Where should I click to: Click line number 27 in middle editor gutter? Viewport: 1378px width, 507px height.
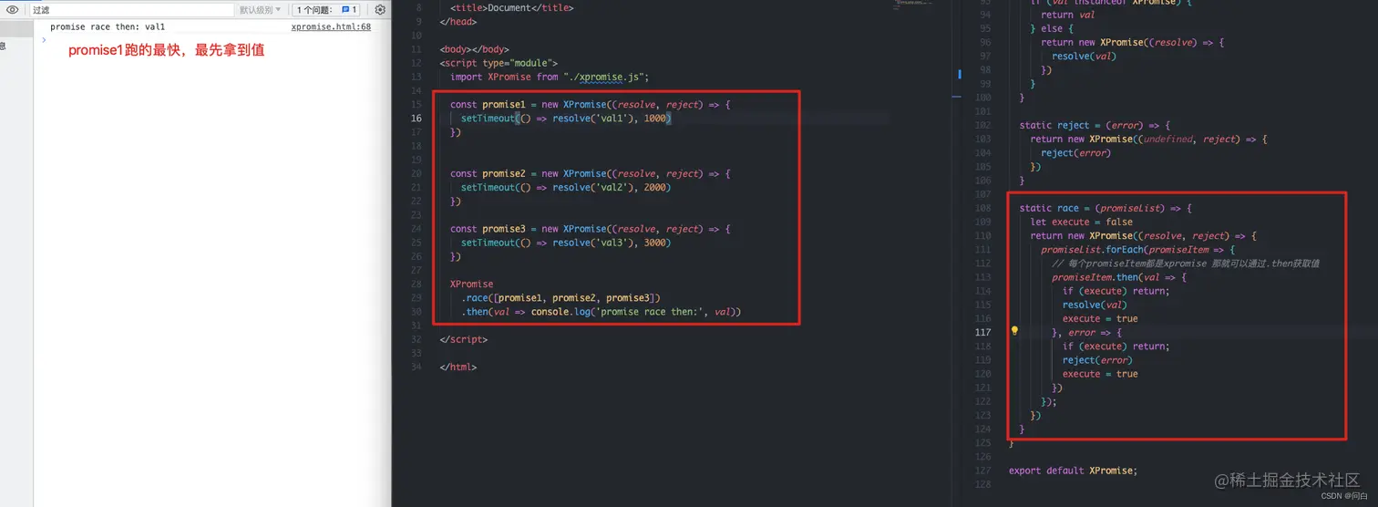[416, 270]
